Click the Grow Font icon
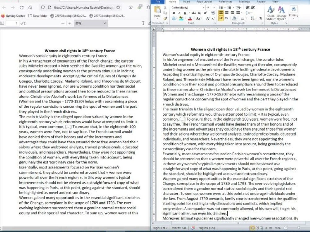Viewport: 310px width, 232px height. [x=208, y=18]
